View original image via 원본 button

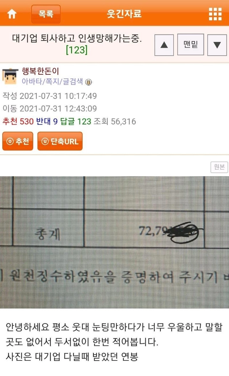point(219,167)
